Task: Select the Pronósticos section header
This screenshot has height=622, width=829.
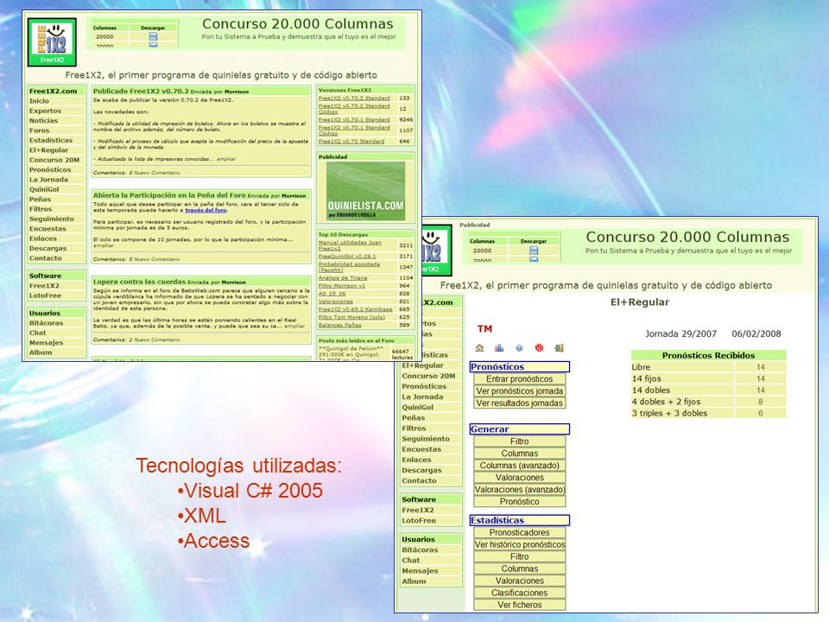Action: click(519, 366)
